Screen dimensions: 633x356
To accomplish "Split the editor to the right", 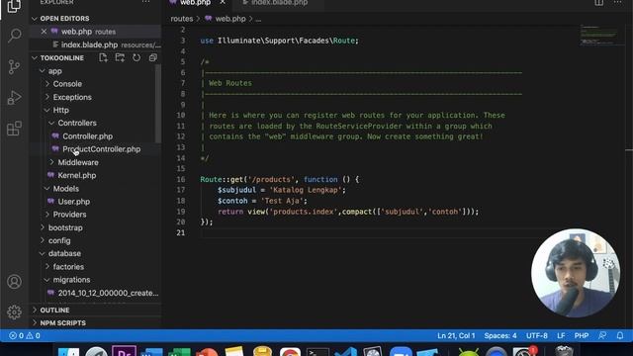I will pos(599,2).
